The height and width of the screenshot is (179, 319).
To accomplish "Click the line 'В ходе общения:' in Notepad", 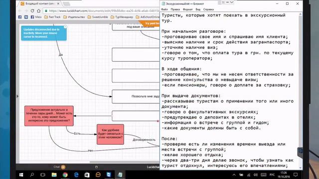I will tap(181, 69).
